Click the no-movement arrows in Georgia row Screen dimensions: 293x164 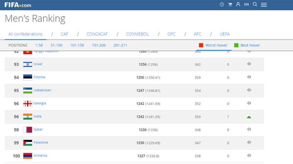click(249, 103)
